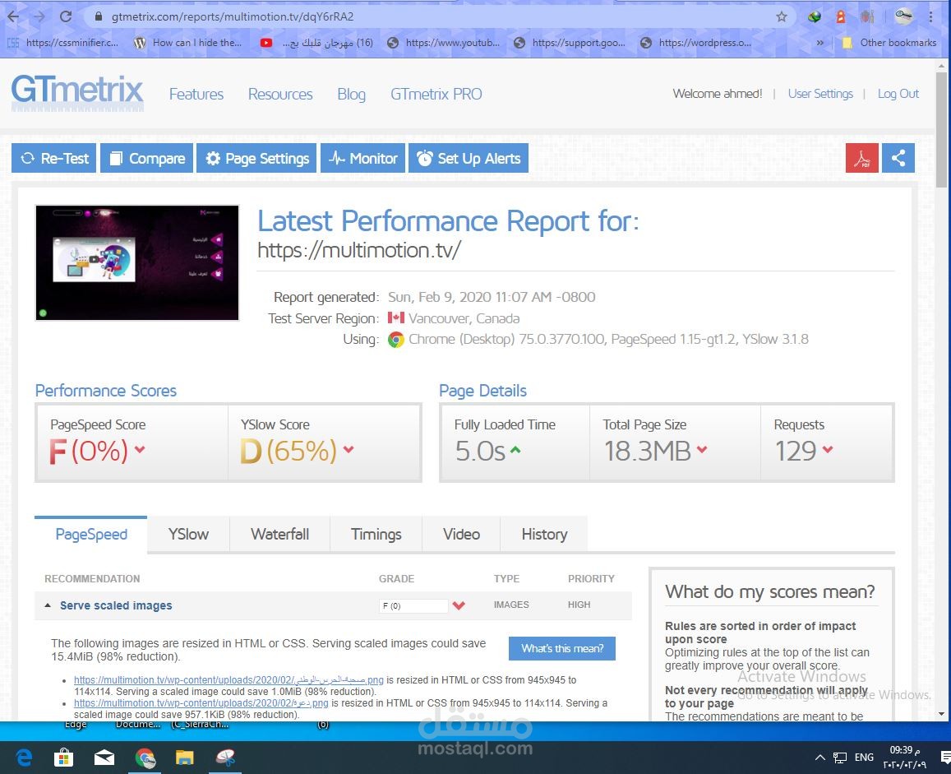Click the ENG language indicator
This screenshot has width=951, height=774.
click(x=864, y=758)
